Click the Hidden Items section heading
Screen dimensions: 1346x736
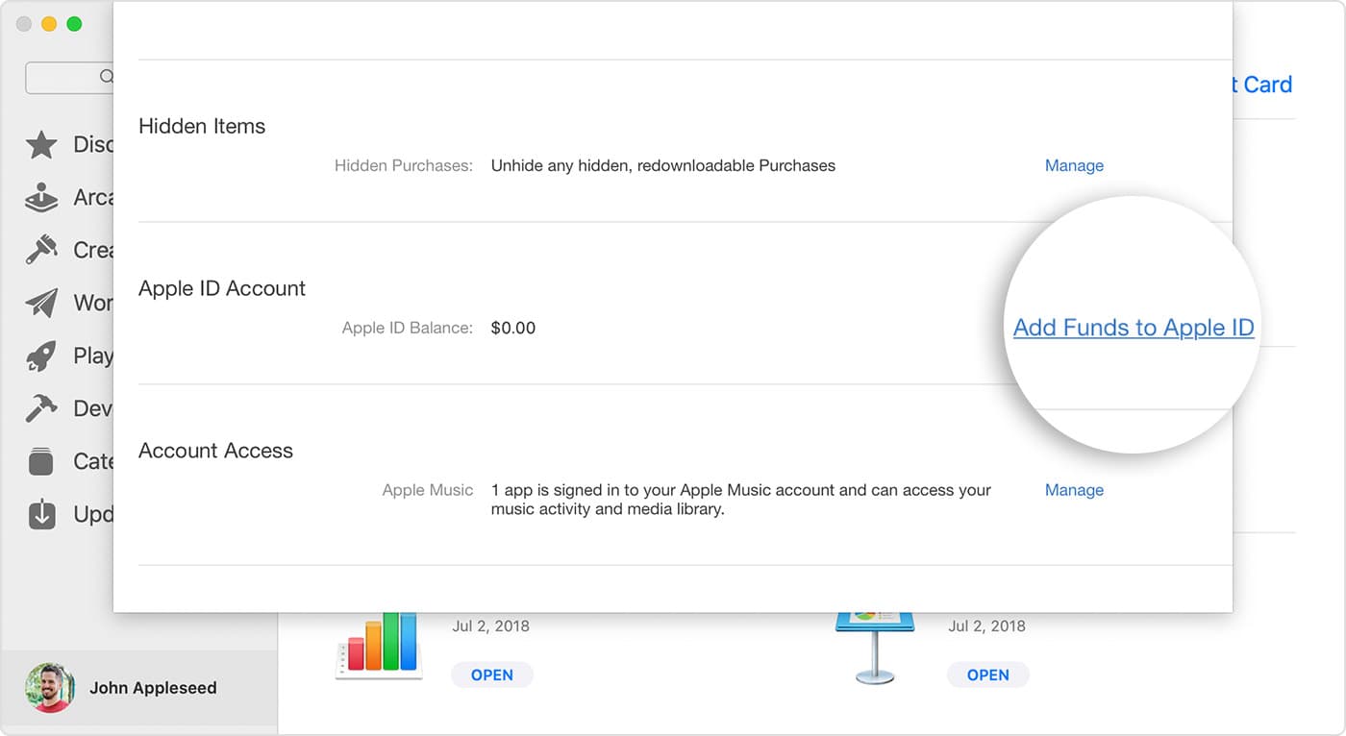[202, 126]
